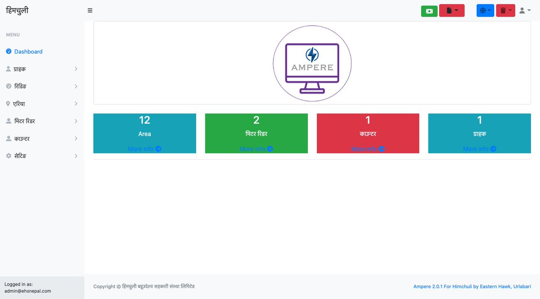Click arrow icon on Area card
The image size is (540, 299).
pos(158,149)
